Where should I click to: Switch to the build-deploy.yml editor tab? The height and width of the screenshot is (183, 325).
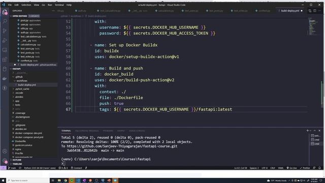tap(290, 11)
